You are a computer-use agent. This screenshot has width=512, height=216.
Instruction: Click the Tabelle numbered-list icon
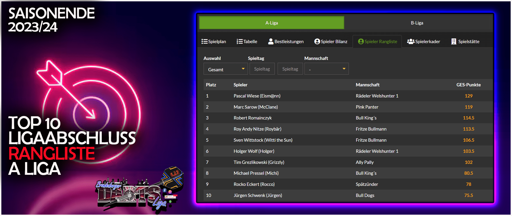pos(240,41)
